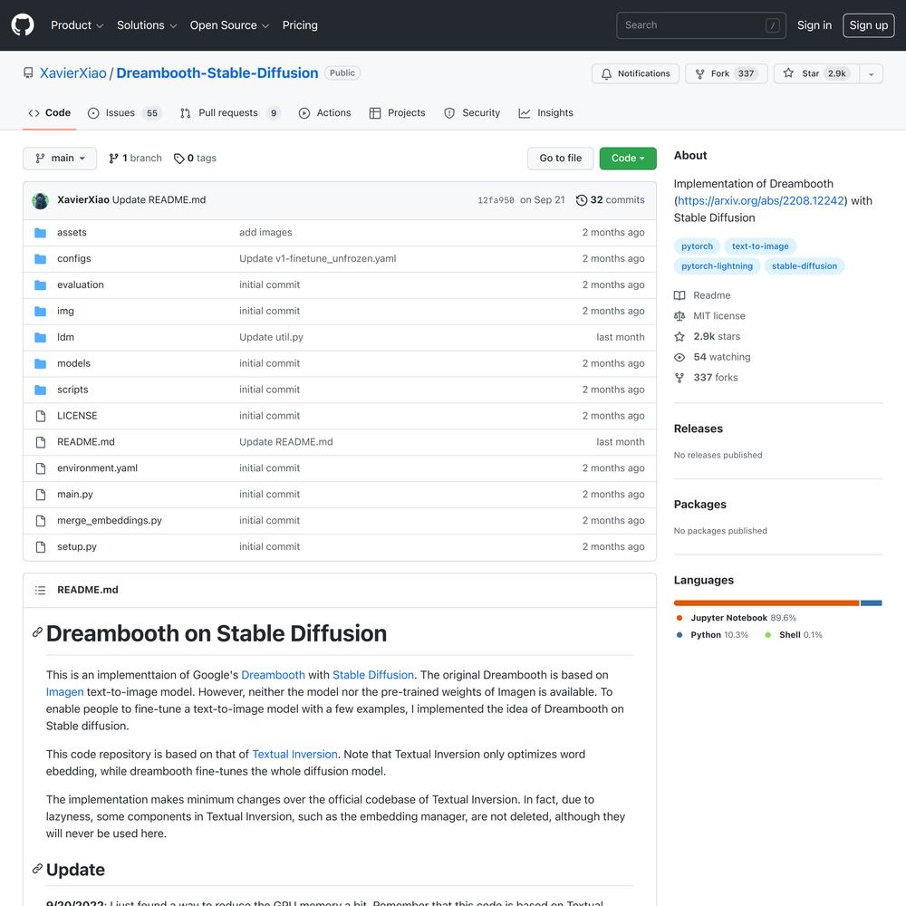Switch to the Actions tab
906x906 pixels.
tap(324, 113)
